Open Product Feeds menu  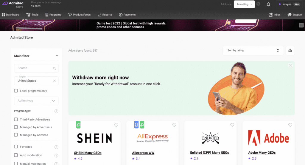pos(79,15)
